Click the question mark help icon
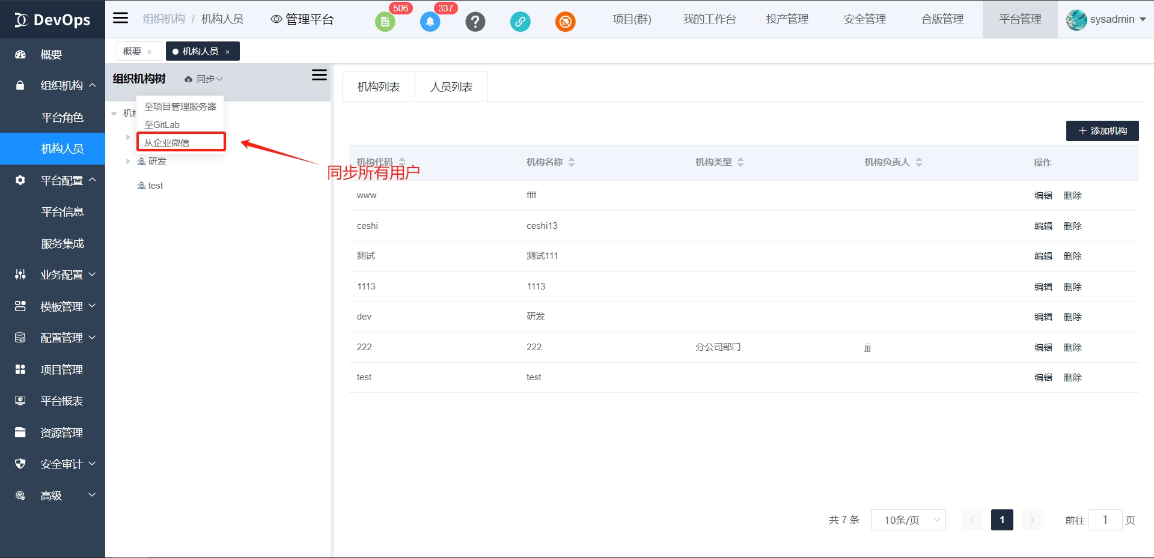1154x558 pixels. (475, 22)
